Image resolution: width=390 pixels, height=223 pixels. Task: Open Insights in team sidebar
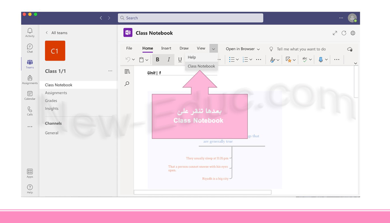click(x=52, y=108)
